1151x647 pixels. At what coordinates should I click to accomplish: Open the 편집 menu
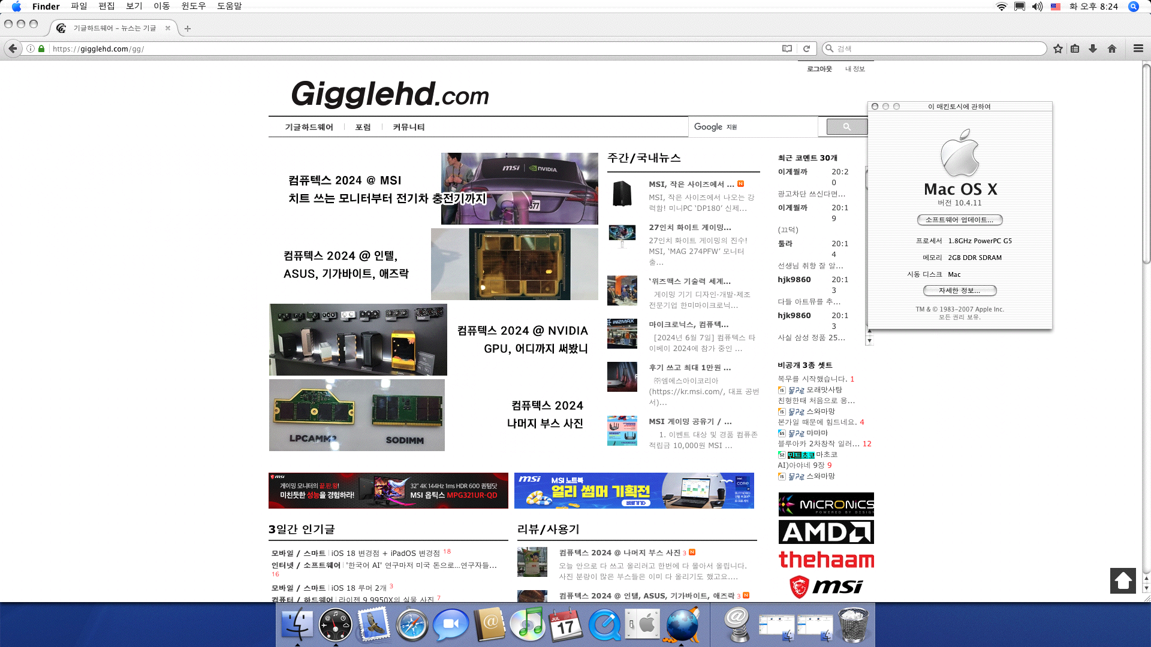pos(107,6)
